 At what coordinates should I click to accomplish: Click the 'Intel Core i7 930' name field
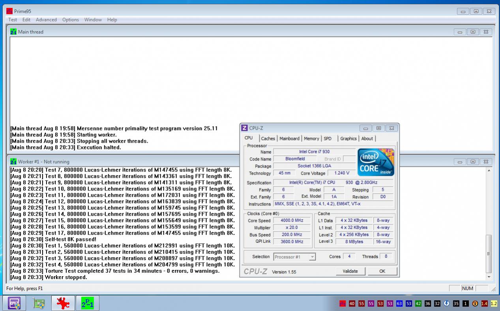pyautogui.click(x=314, y=152)
